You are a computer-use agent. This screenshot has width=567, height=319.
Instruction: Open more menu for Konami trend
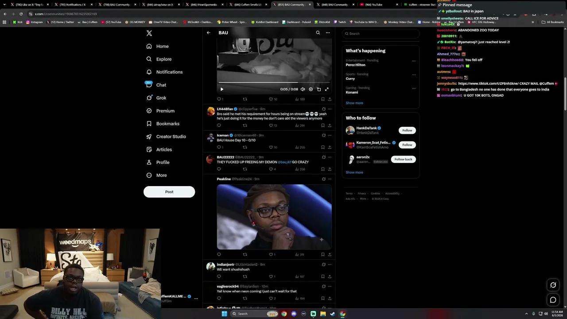pyautogui.click(x=414, y=88)
